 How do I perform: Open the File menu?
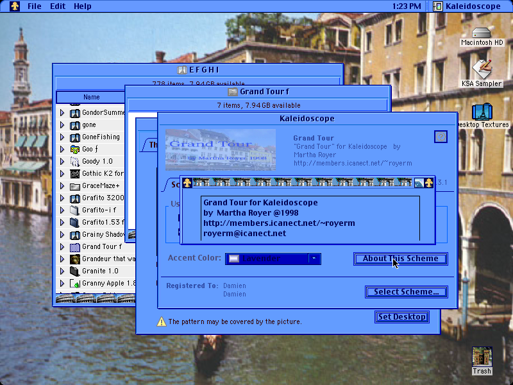click(x=35, y=6)
